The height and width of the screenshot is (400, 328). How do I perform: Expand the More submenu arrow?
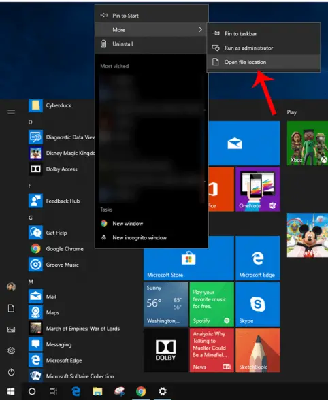click(200, 30)
